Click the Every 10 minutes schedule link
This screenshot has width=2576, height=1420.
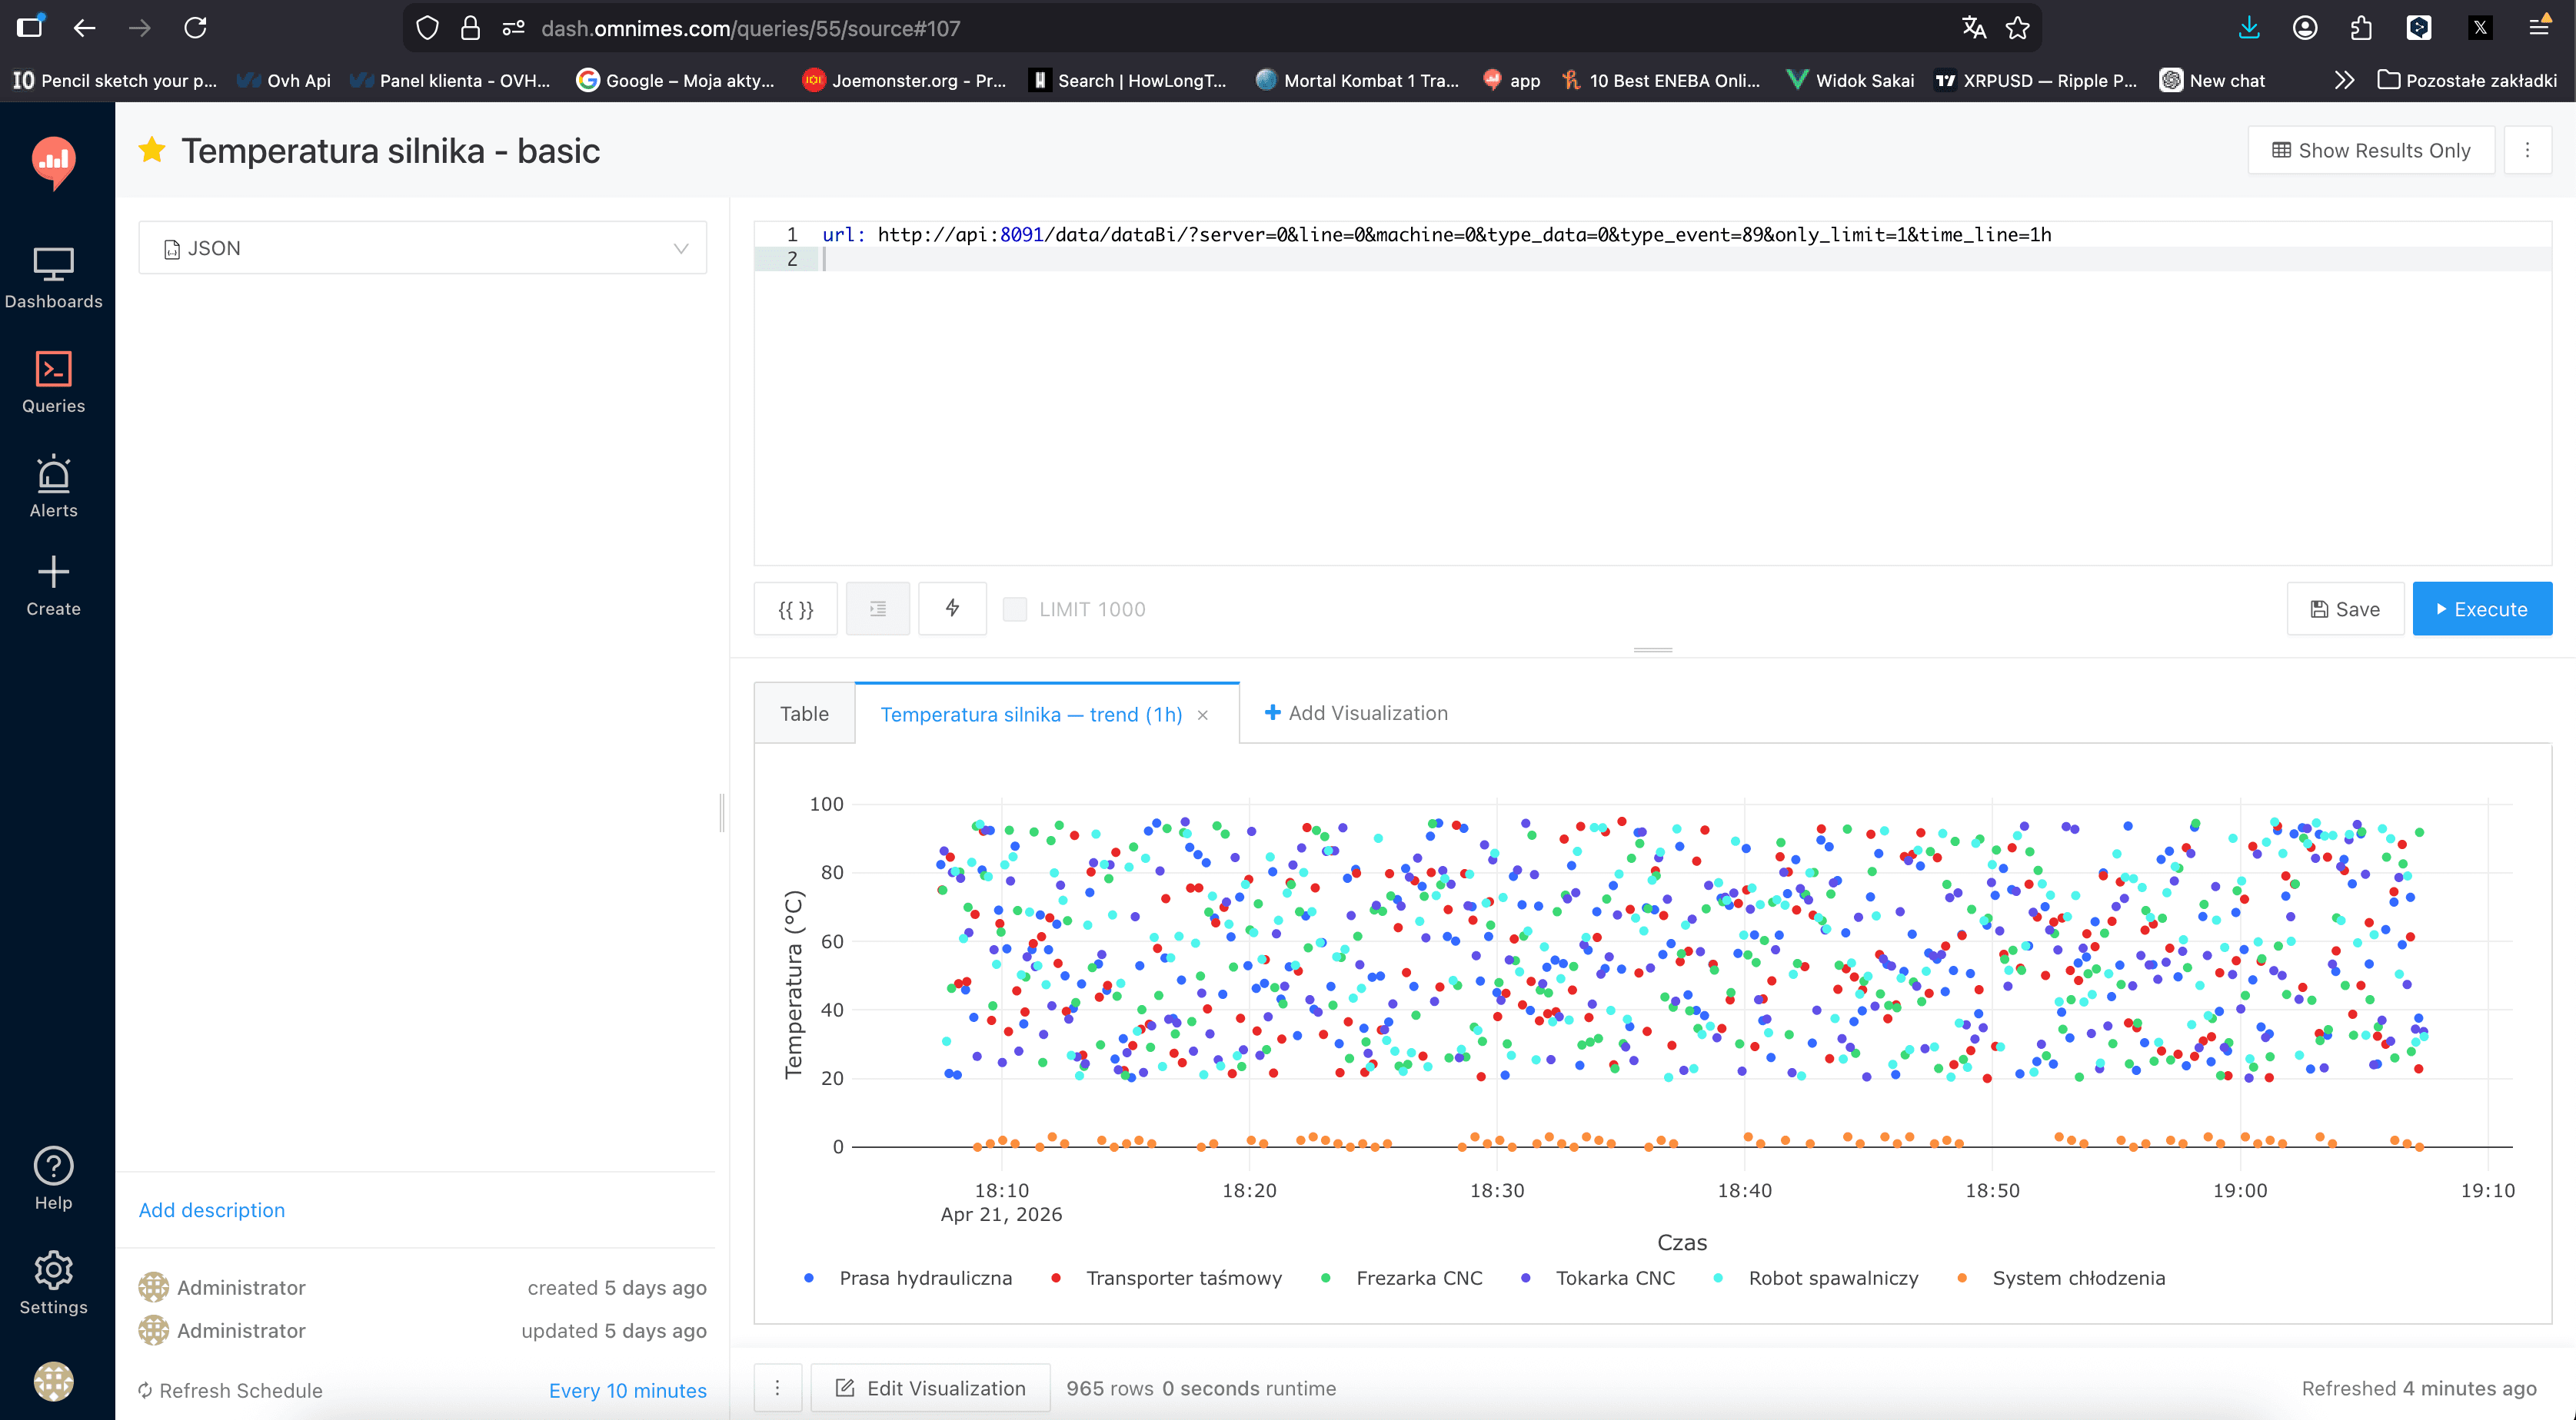(627, 1391)
